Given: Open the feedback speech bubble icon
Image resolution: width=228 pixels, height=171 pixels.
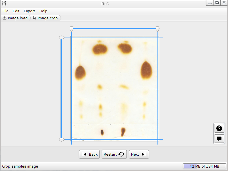Looking at the screenshot, I should pos(219,139).
